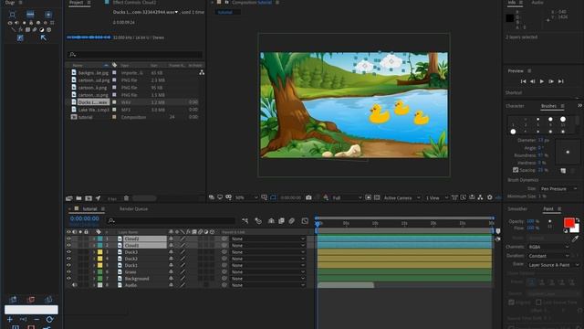Click the frame blending icon in timeline

(281, 221)
